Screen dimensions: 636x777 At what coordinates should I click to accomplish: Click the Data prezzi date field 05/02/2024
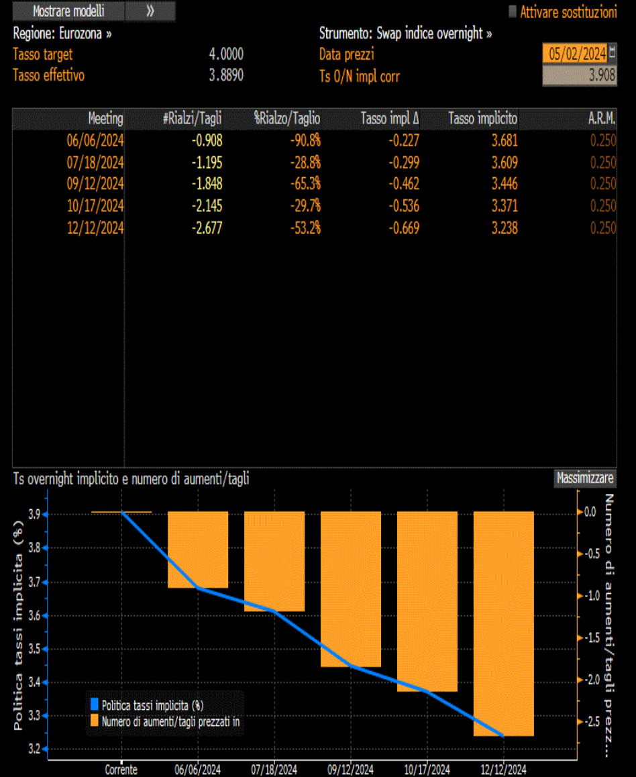576,54
